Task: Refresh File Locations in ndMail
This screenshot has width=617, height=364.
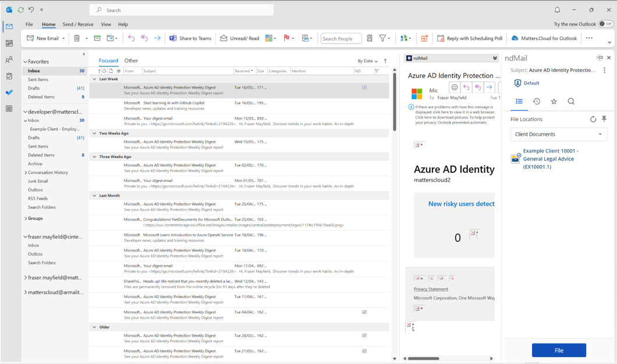Action: click(593, 119)
